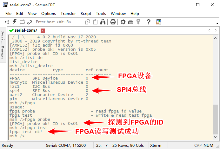Click the Help question mark icon
This screenshot has height=149, width=220.
148,22
